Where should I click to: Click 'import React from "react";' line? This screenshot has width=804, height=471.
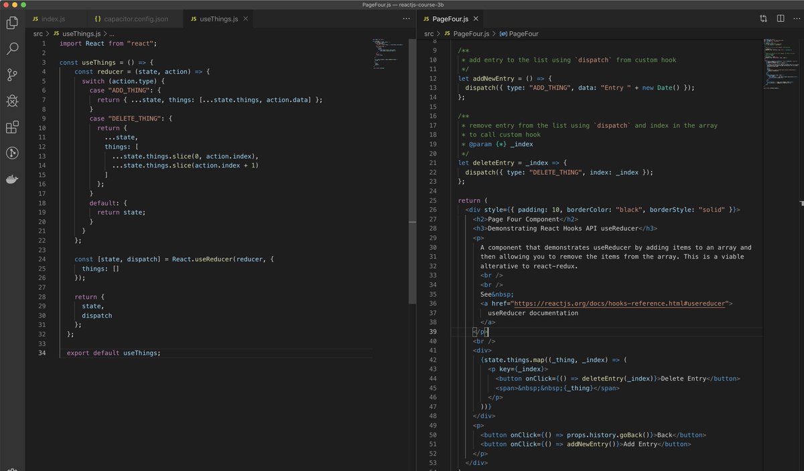(x=108, y=44)
